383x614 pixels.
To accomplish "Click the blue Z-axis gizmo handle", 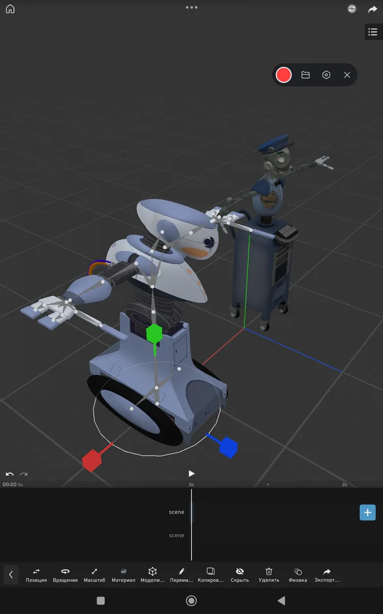I will [228, 447].
